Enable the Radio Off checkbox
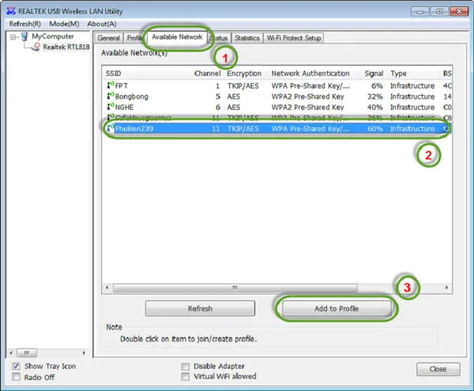Image resolution: width=474 pixels, height=391 pixels. click(x=17, y=378)
